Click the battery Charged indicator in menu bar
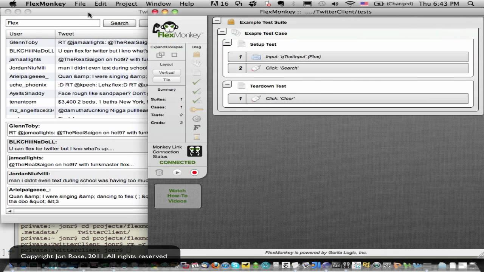The width and height of the screenshot is (484, 272). point(394,4)
